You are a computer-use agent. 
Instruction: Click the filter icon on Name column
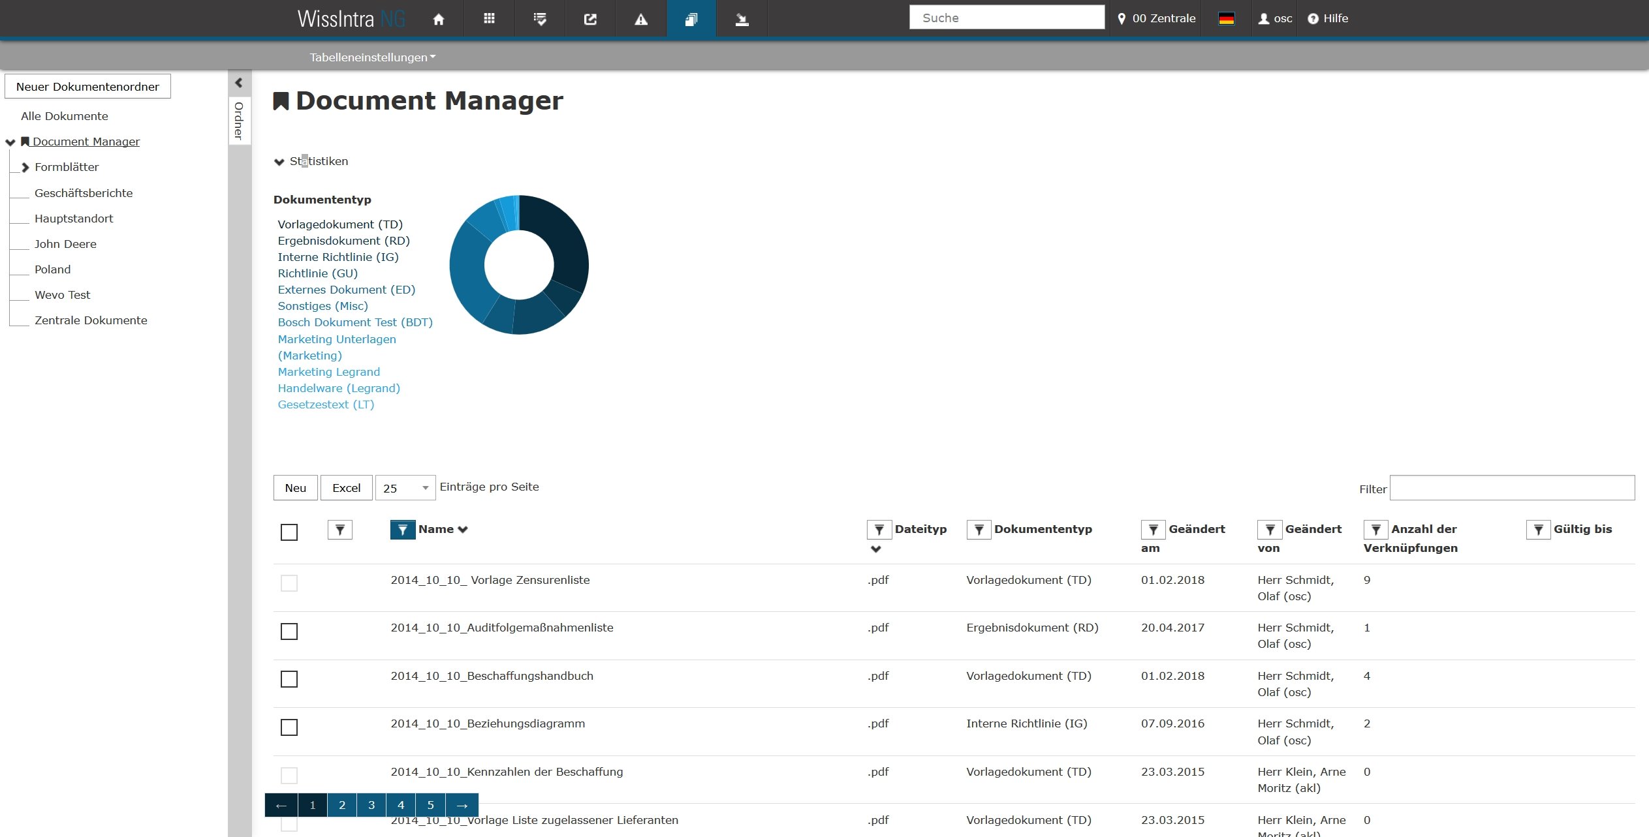click(x=403, y=530)
